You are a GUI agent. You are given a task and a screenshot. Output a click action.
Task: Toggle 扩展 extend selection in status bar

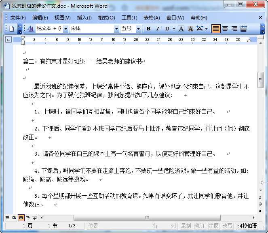213,226
